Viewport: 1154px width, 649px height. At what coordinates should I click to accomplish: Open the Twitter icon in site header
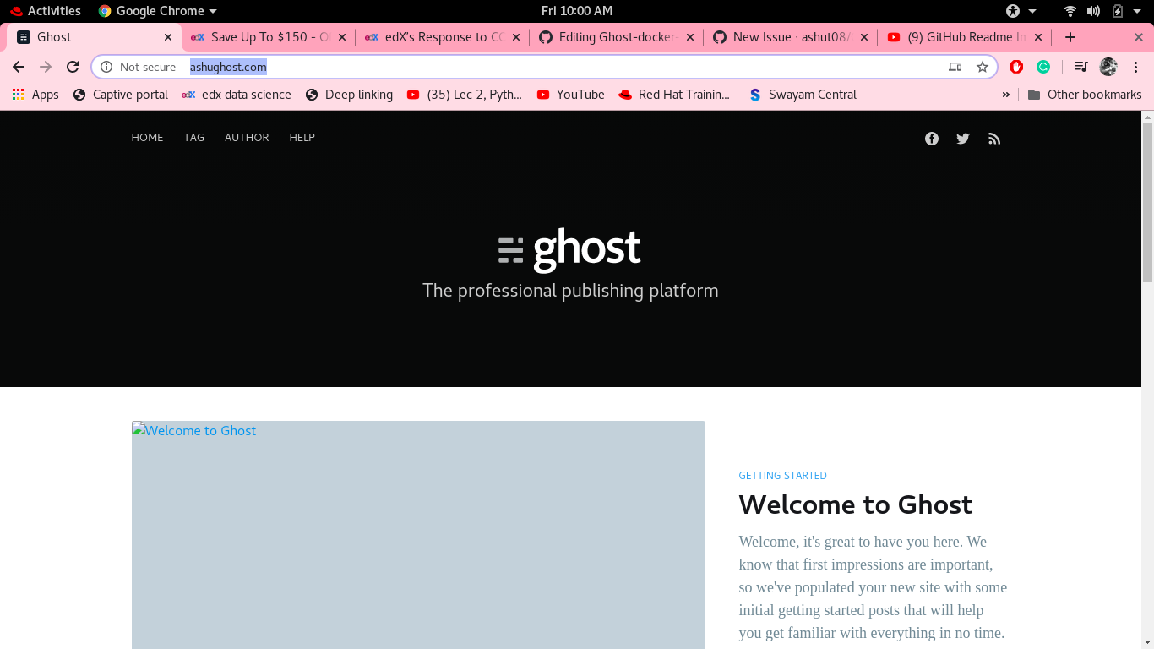[963, 139]
